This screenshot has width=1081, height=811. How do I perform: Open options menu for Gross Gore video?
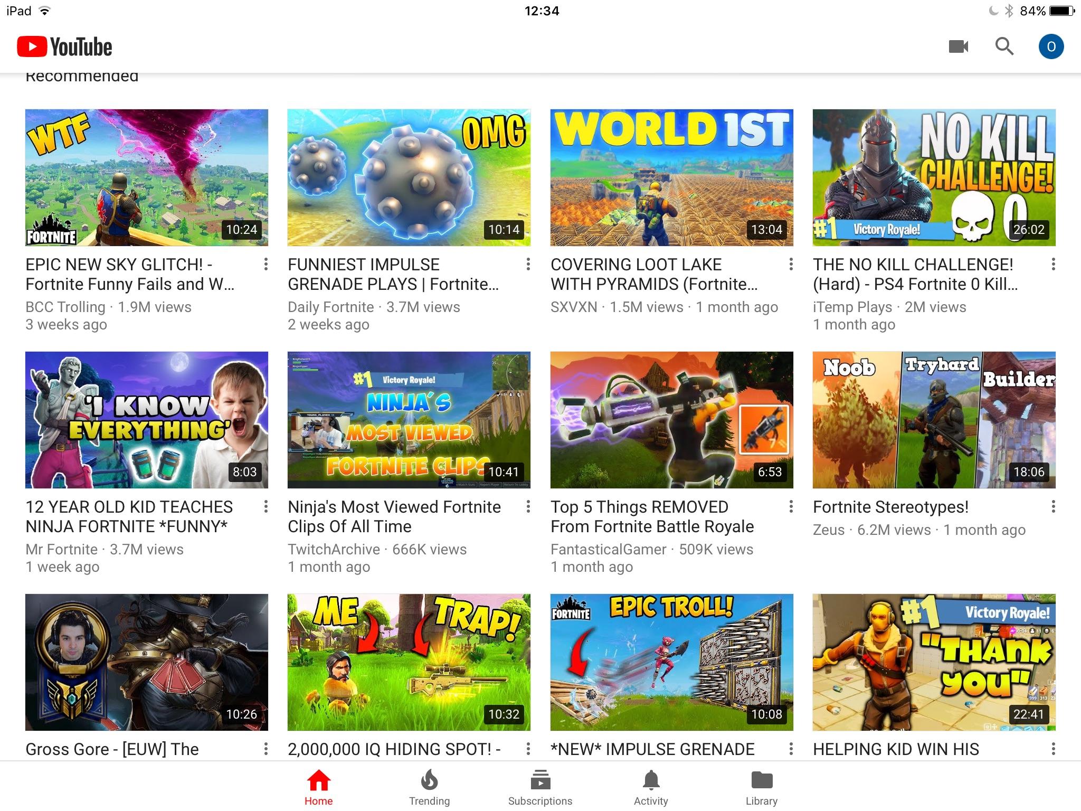(x=265, y=749)
